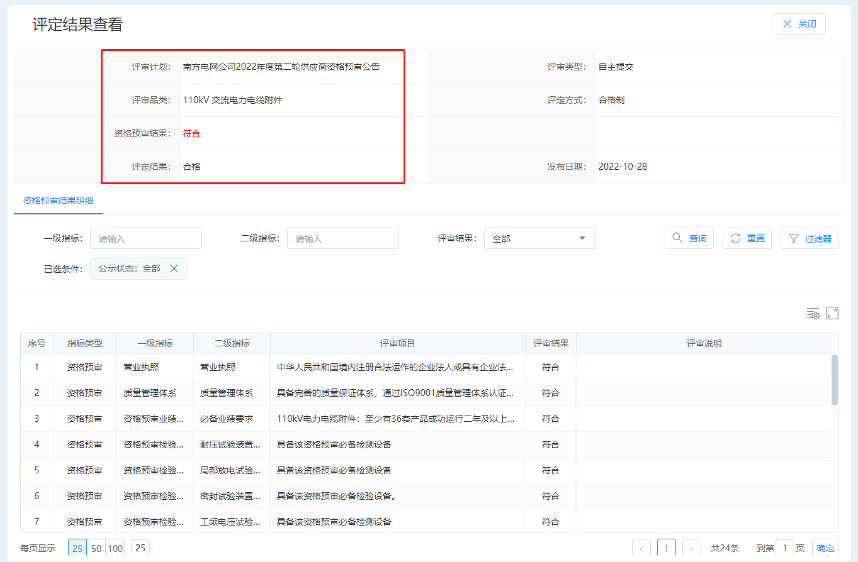Image resolution: width=858 pixels, height=562 pixels.
Task: Click the 二级指标 input field
Action: [x=343, y=238]
